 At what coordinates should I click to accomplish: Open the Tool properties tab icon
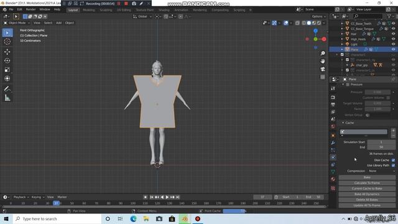(x=333, y=88)
